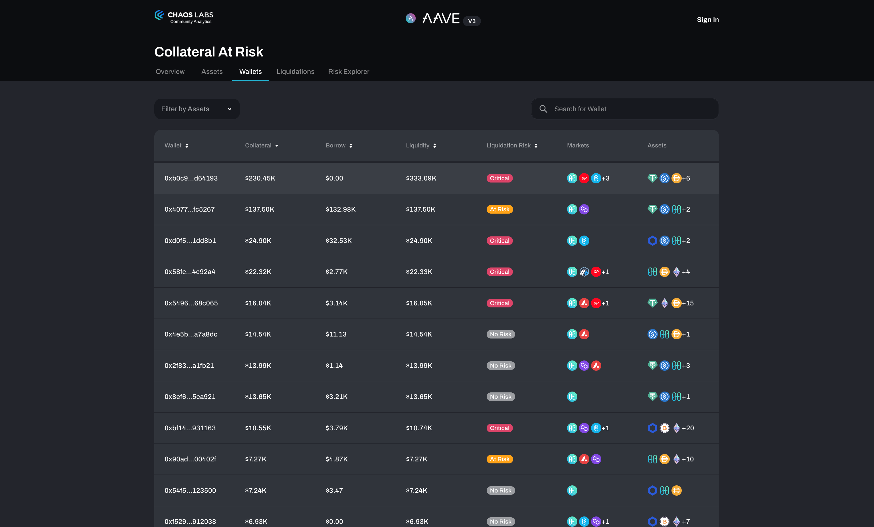Switch to the Liquidations tab
The width and height of the screenshot is (874, 527).
coord(295,72)
